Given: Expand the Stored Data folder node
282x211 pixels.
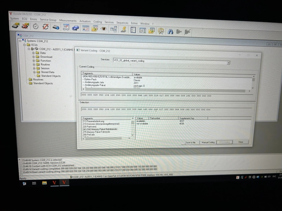Looking at the screenshot, I should pyautogui.click(x=34, y=72).
